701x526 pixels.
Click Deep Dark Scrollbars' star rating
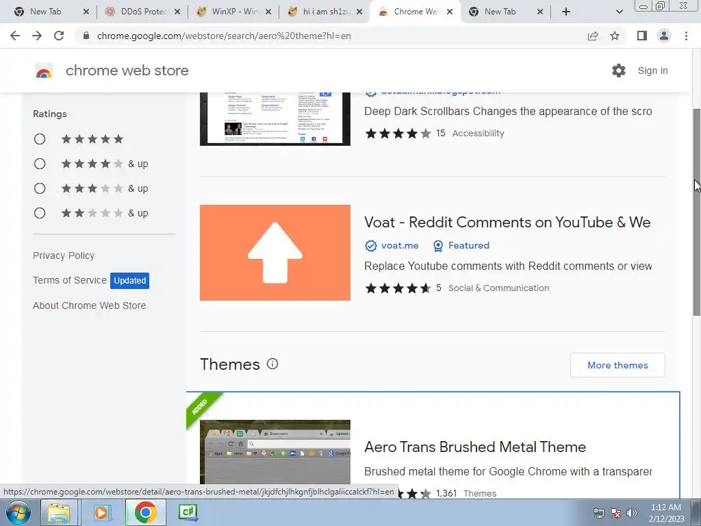click(x=398, y=134)
